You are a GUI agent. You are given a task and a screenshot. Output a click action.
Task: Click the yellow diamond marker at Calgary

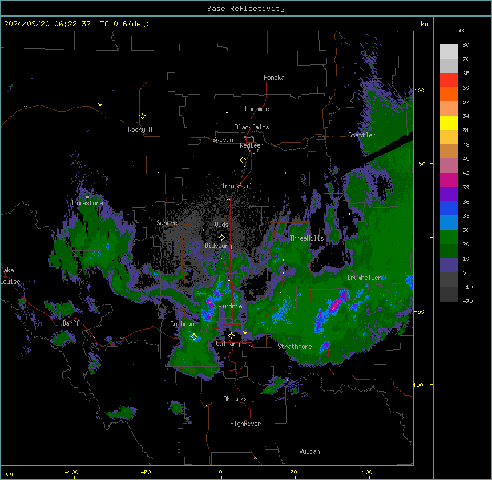tap(231, 336)
